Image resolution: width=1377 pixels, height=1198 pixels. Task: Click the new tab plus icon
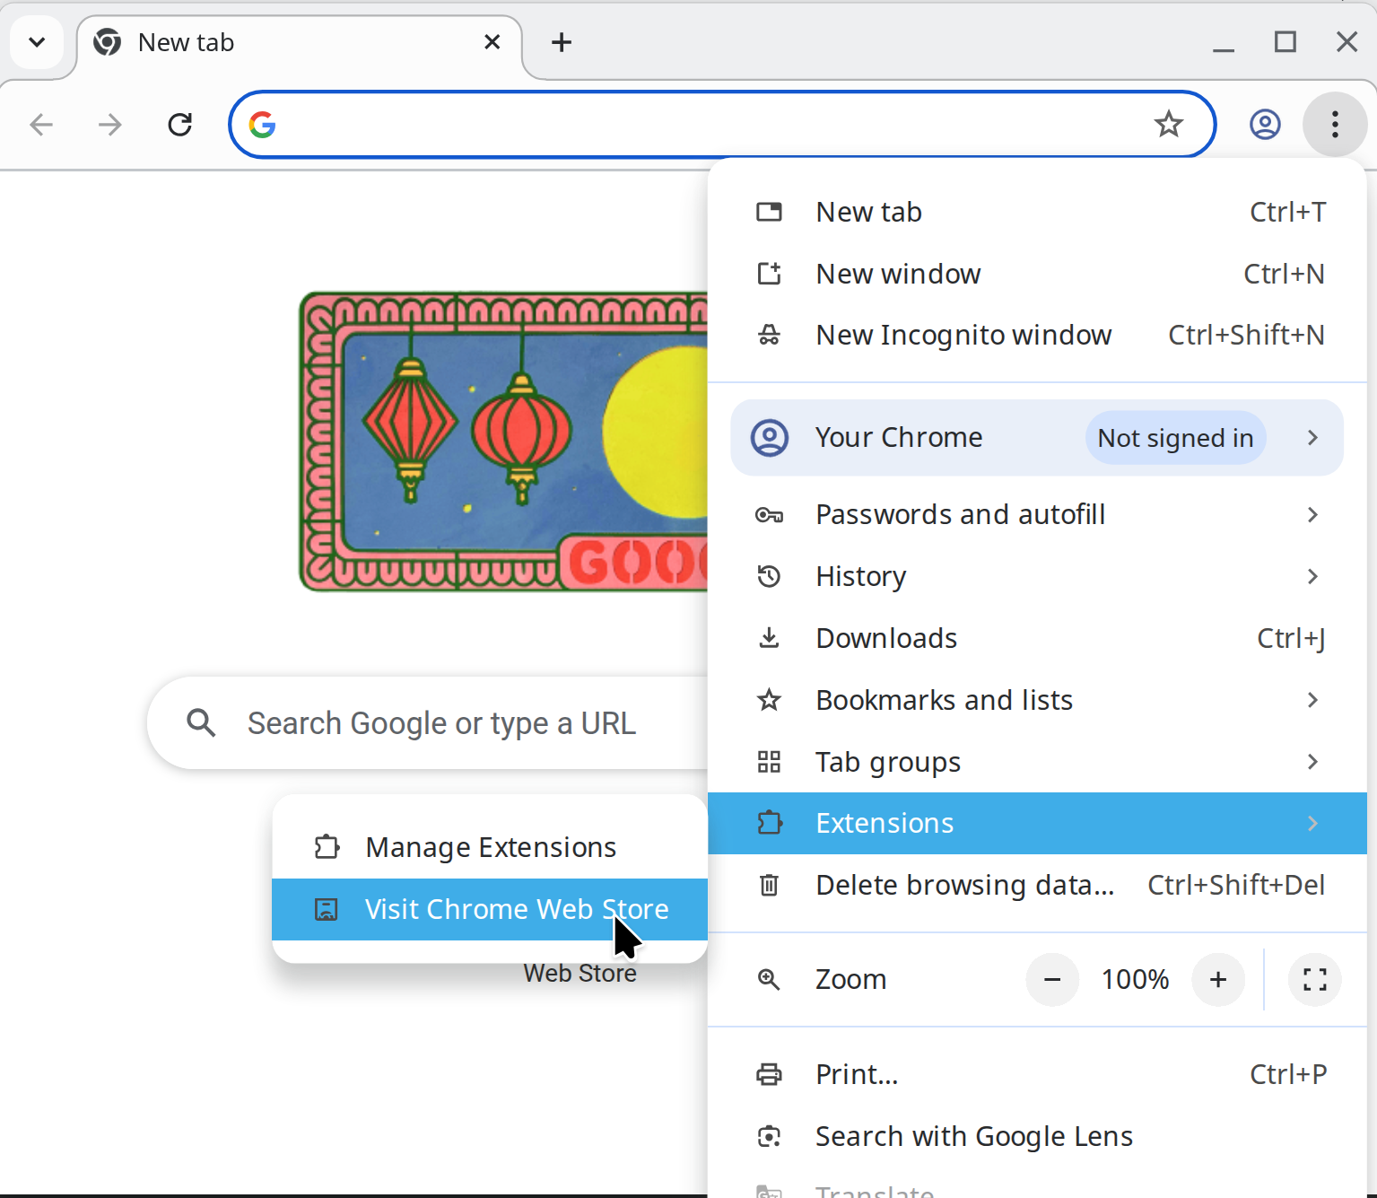[x=562, y=42]
